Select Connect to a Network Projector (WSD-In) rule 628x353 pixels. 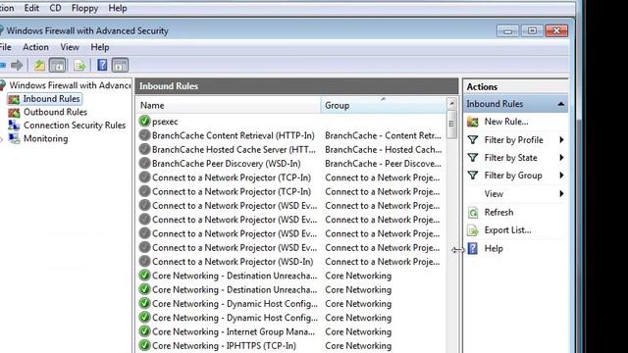click(233, 262)
